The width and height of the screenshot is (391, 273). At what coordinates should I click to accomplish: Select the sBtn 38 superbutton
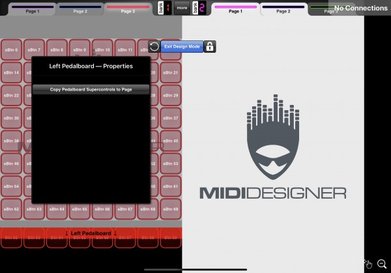pos(11,141)
